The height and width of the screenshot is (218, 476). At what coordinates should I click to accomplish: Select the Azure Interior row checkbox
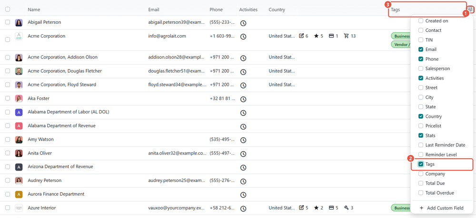pyautogui.click(x=8, y=208)
